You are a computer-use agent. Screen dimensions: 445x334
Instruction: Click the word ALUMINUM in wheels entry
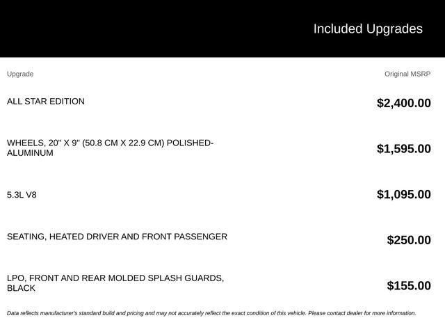coord(30,153)
